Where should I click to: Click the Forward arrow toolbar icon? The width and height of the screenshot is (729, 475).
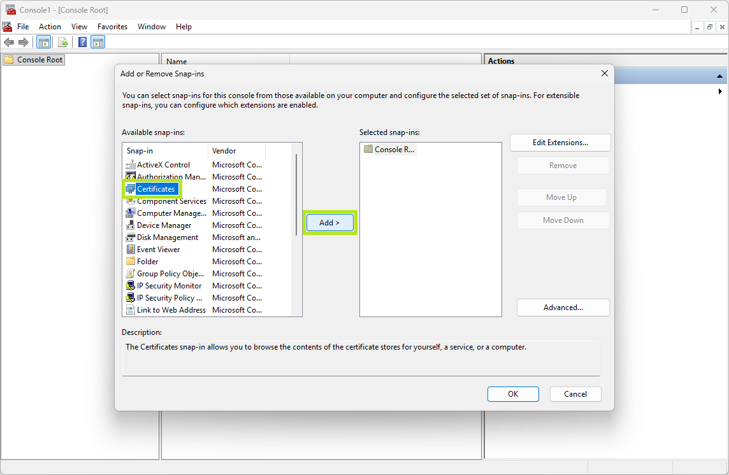point(23,42)
